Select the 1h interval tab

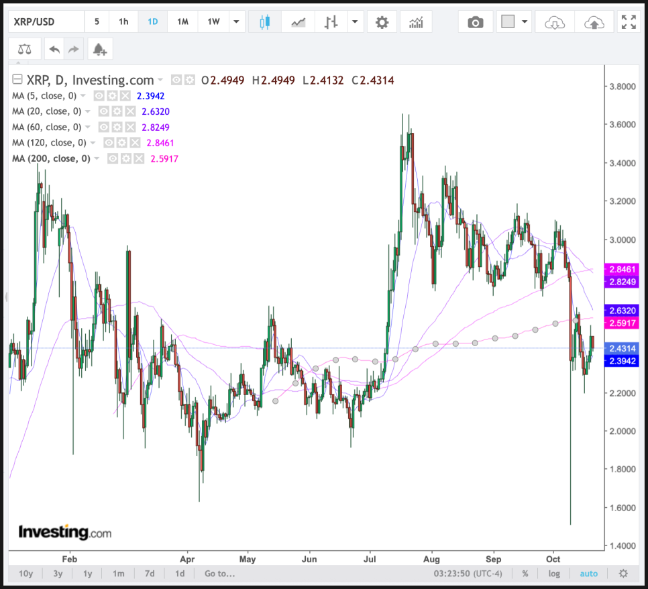(x=123, y=22)
